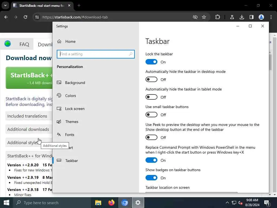This screenshot has width=277, height=208.
Task: View site information icon in address bar
Action: point(37,17)
